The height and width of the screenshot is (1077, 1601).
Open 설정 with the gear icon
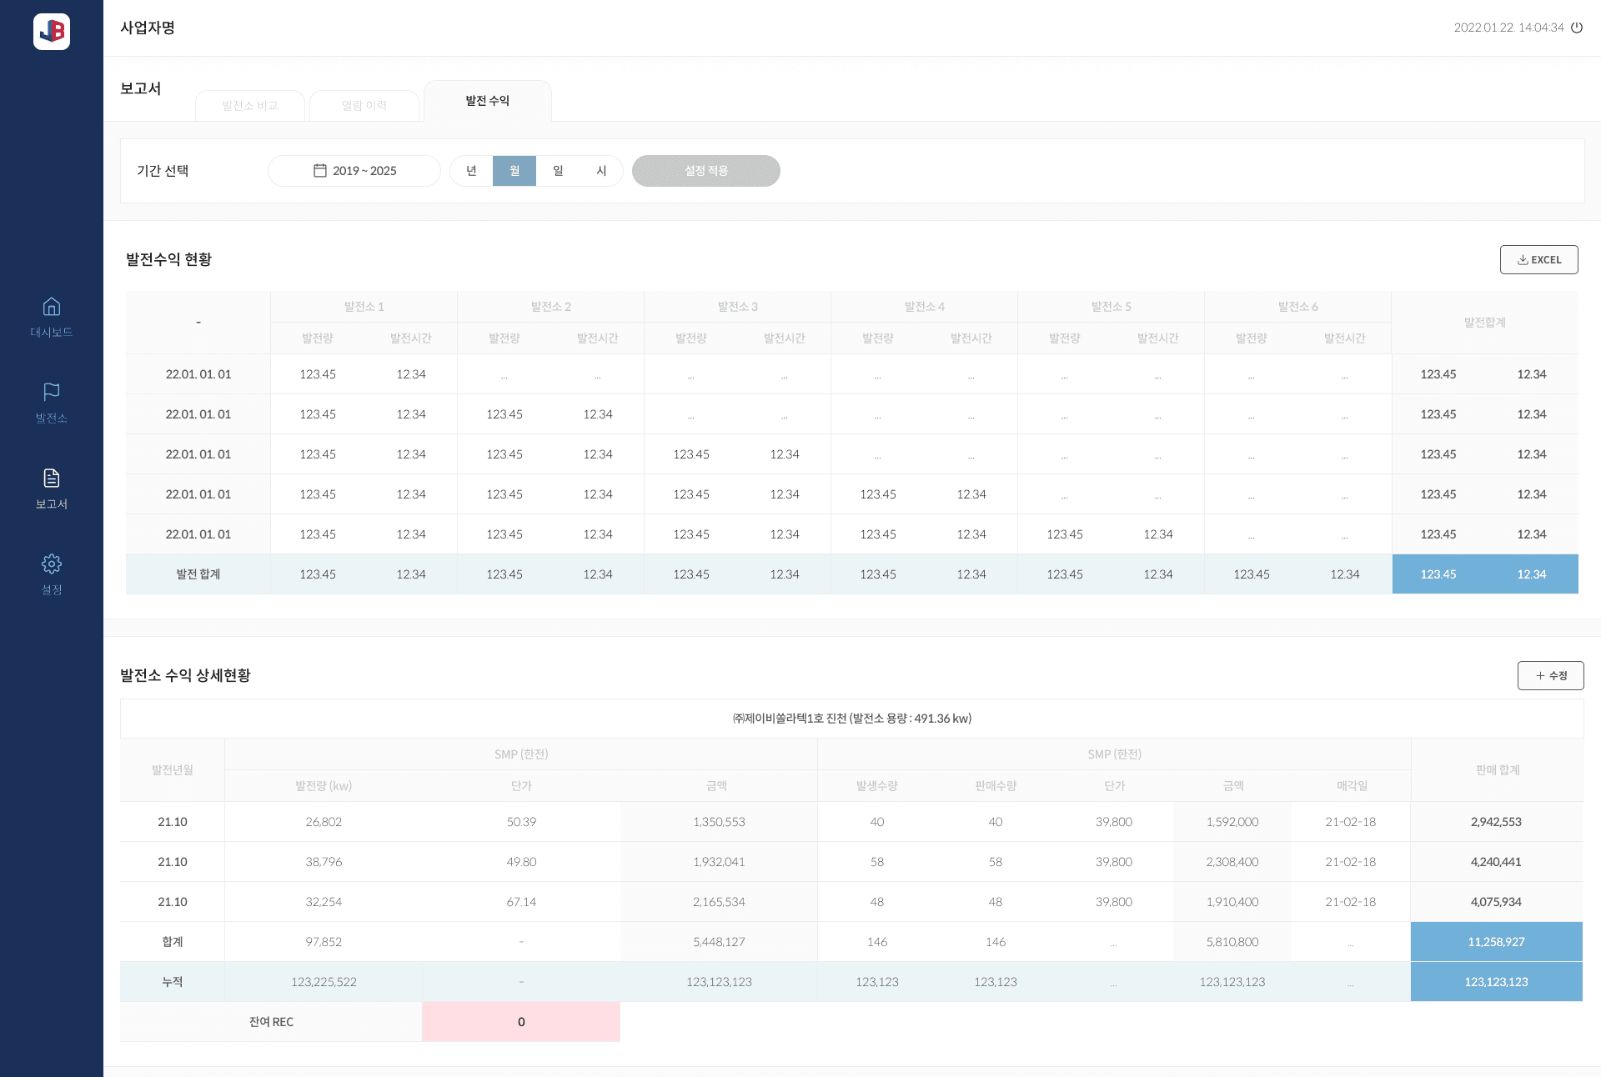(x=52, y=565)
